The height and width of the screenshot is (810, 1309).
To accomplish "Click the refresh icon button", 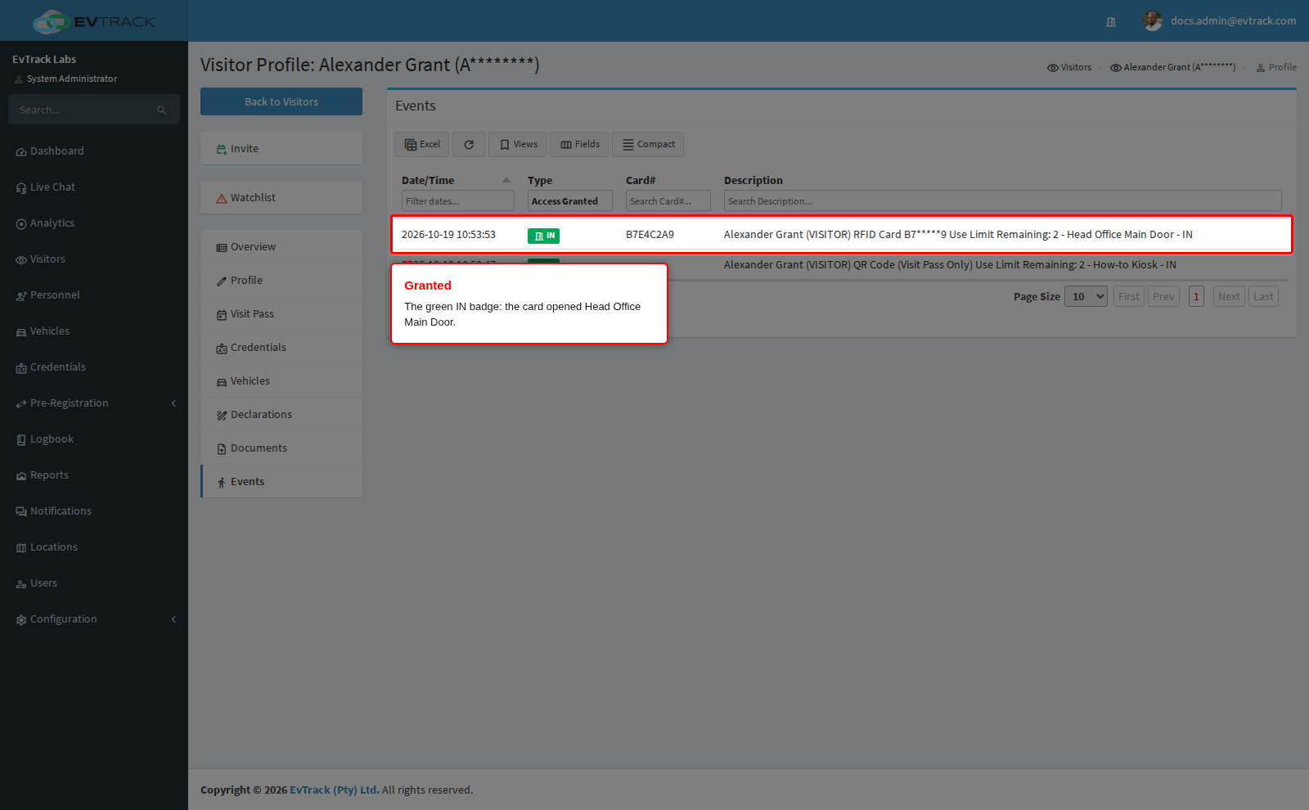I will (x=469, y=145).
